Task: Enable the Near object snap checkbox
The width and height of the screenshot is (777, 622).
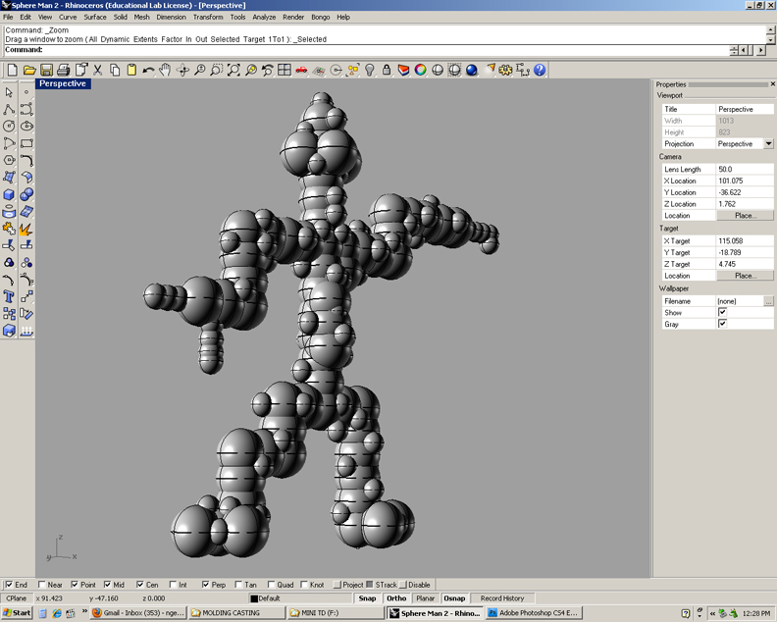Action: point(40,585)
